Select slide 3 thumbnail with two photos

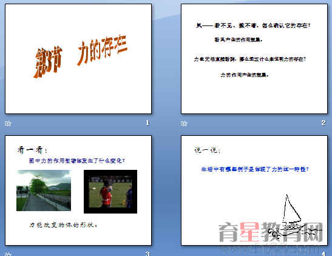click(x=78, y=190)
